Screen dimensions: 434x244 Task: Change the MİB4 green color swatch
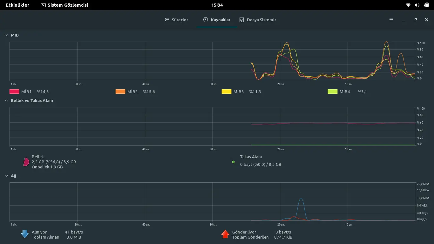pyautogui.click(x=333, y=91)
